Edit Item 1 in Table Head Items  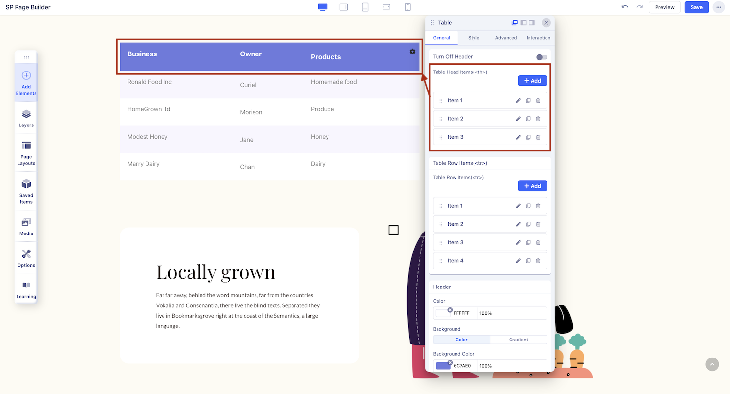click(518, 101)
